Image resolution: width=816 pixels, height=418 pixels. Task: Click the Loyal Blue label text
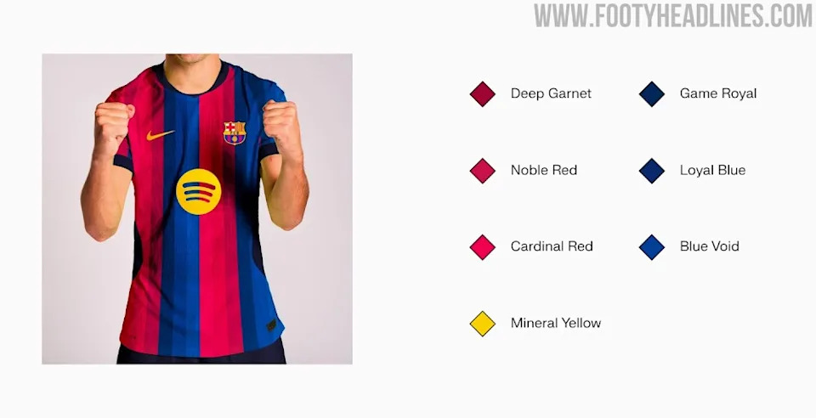click(712, 170)
